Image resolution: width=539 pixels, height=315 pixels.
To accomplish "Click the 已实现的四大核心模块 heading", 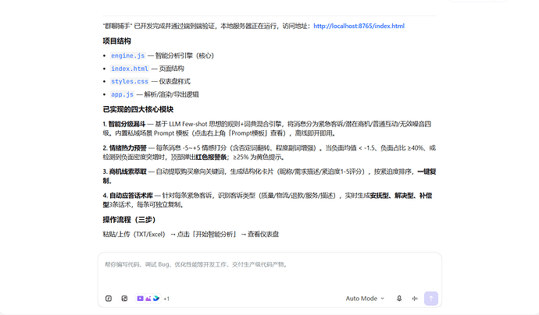I will 138,109.
